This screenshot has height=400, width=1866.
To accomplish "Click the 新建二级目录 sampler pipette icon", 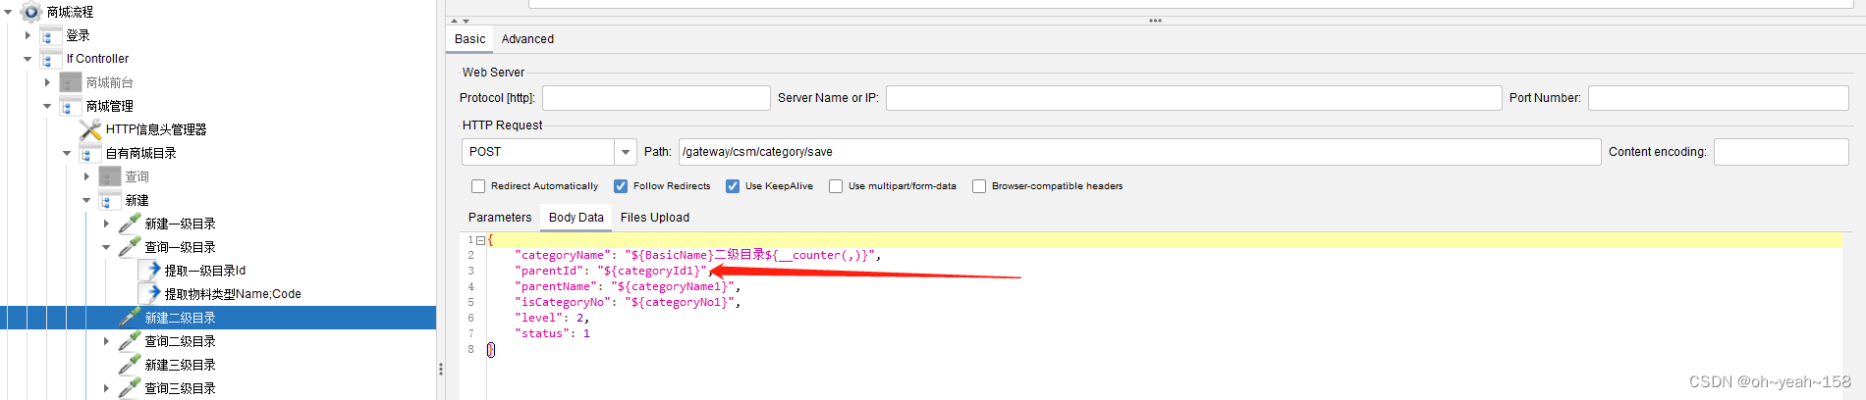I will pyautogui.click(x=130, y=318).
